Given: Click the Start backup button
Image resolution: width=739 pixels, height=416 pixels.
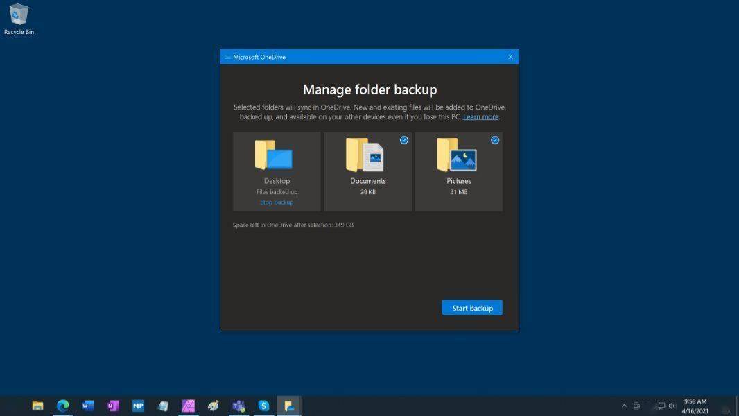Looking at the screenshot, I should pos(472,308).
